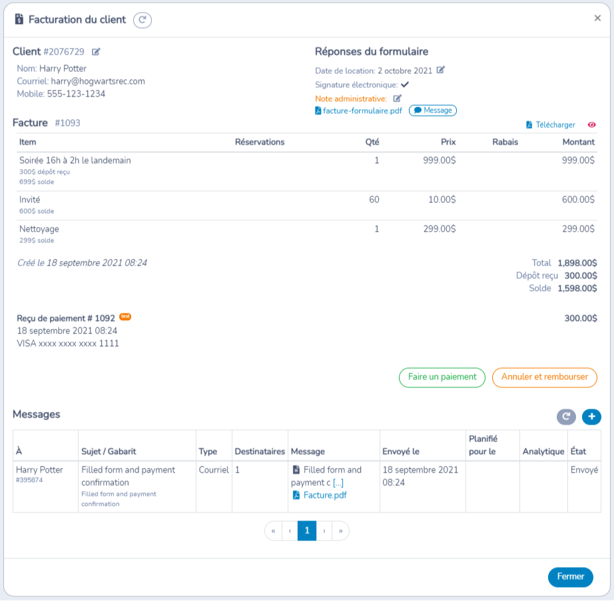Click Annuler et rembourser button
This screenshot has height=601, width=614.
pyautogui.click(x=544, y=377)
